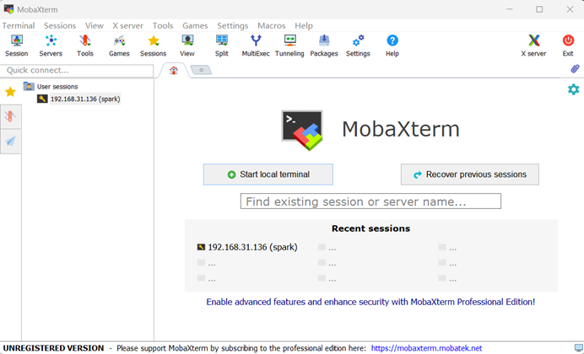Image resolution: width=584 pixels, height=354 pixels.
Task: Open the View menu
Action: click(95, 25)
